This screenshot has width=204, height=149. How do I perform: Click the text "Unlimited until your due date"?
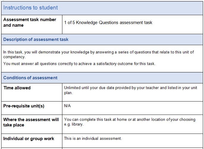pyautogui.click(x=90, y=88)
